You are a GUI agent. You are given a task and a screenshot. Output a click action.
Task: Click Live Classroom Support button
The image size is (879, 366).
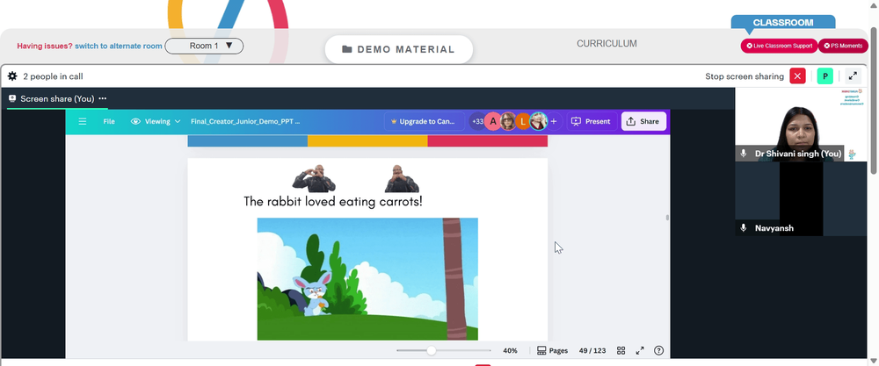tap(779, 46)
